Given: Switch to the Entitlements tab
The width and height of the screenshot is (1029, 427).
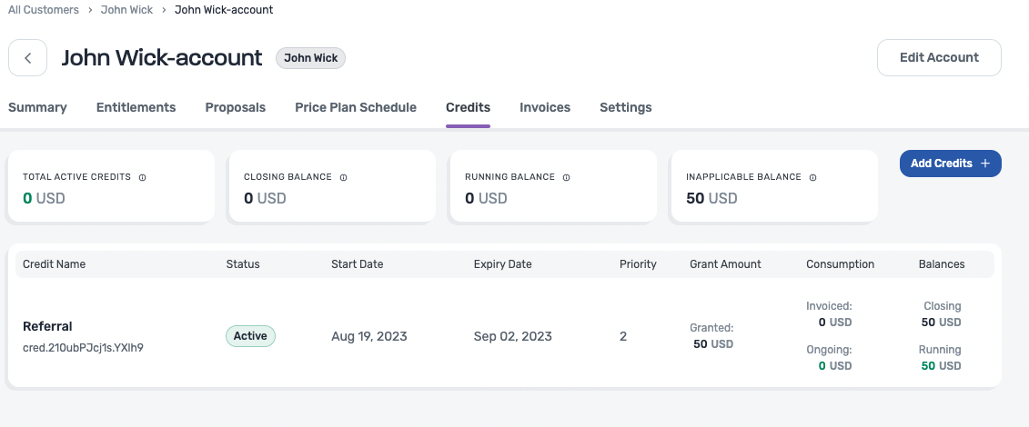Looking at the screenshot, I should pos(136,107).
